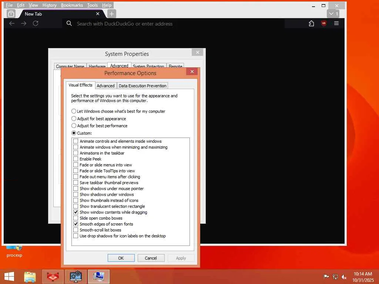Enable Fade out menu items after clicking
Image resolution: width=379 pixels, height=284 pixels.
coord(76,176)
